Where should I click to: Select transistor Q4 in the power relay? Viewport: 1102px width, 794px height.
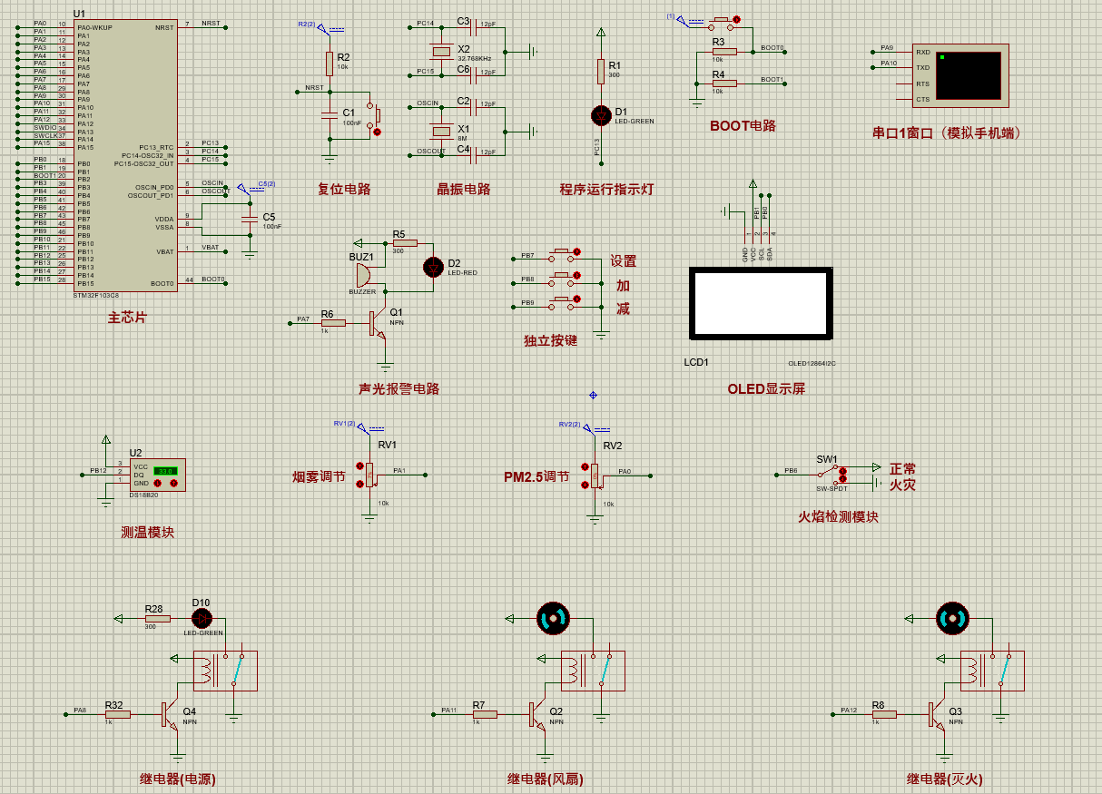click(x=172, y=714)
